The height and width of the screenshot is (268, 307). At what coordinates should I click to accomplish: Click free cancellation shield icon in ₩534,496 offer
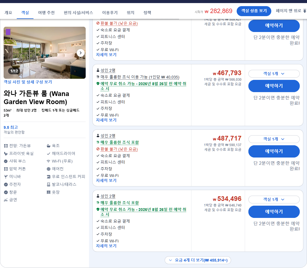click(98, 209)
